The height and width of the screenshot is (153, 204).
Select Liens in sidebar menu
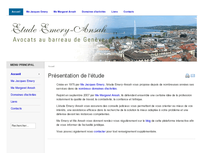click(x=14, y=102)
